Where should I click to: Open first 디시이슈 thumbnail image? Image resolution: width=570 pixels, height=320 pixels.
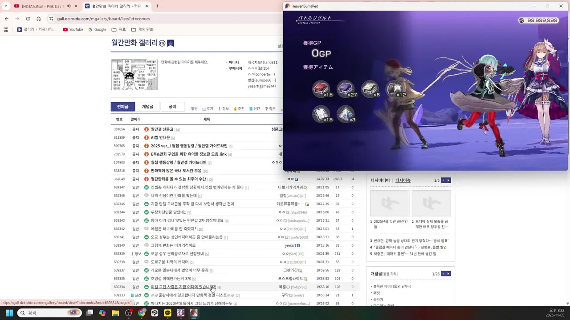tap(390, 204)
